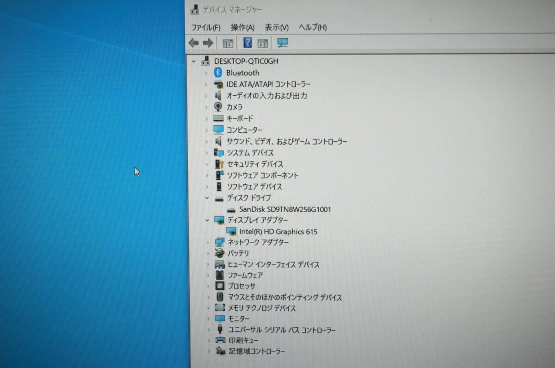Click the Back arrow toolbar icon
The width and height of the screenshot is (555, 368).
194,43
